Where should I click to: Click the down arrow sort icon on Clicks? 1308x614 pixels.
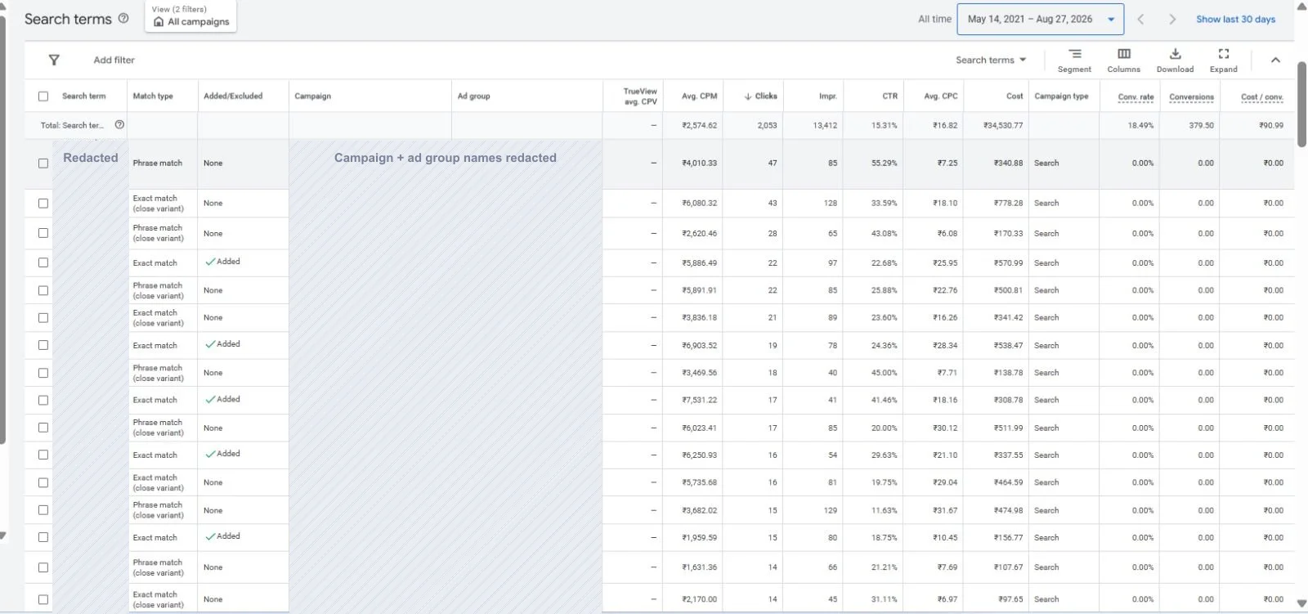click(x=747, y=96)
